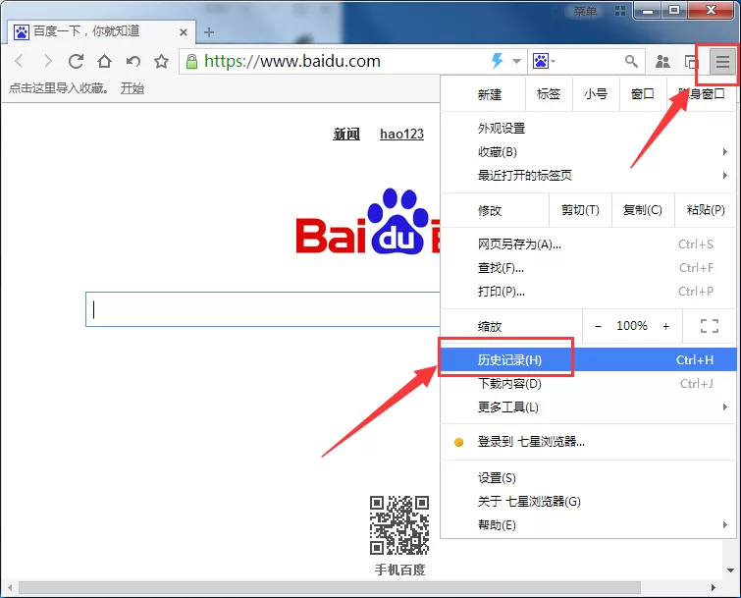741x598 pixels.
Task: Choose 标签 in the new row
Action: point(549,94)
